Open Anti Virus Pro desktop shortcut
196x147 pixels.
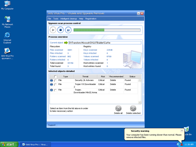(7, 51)
